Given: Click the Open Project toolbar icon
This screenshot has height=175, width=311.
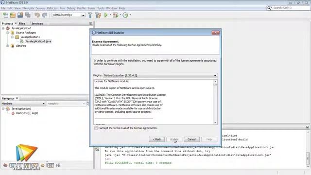Looking at the screenshot, I should point(20,15).
